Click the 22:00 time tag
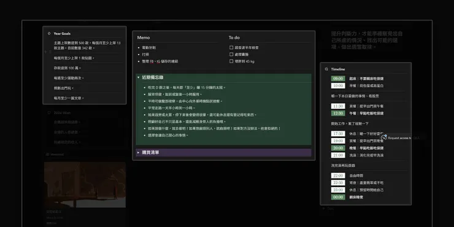Screen dimensions: 454x227 click(338, 175)
